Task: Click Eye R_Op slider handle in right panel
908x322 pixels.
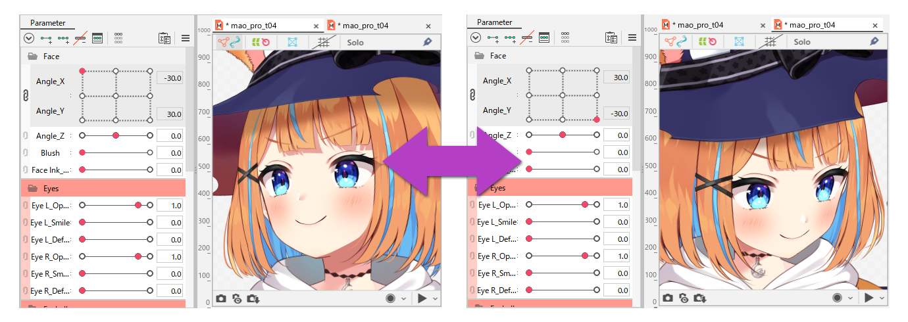Action: click(585, 256)
